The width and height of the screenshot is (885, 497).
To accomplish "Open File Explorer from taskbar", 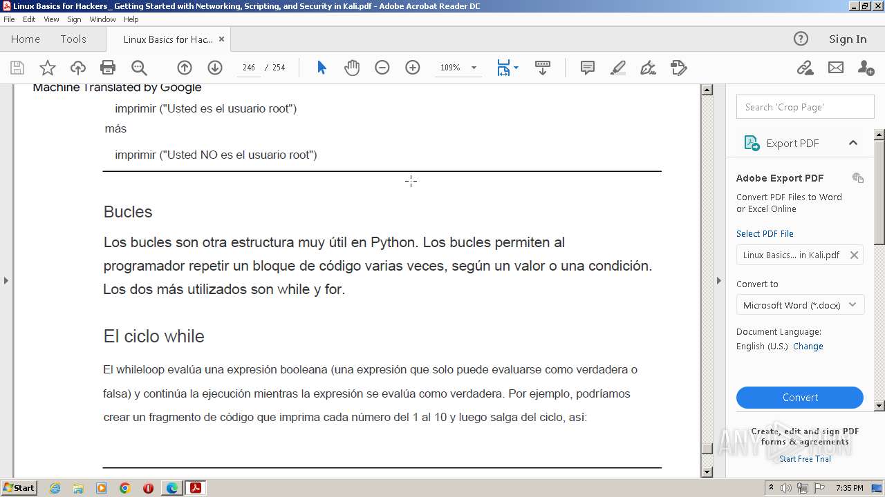I will [x=78, y=488].
